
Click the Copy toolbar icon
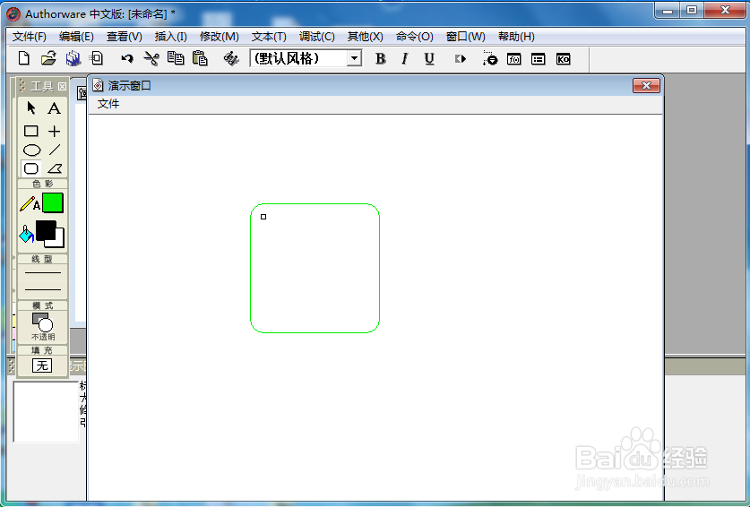[x=176, y=58]
